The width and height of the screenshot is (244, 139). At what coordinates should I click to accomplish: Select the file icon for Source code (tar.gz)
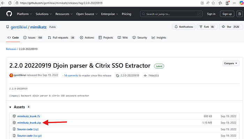pos(14,136)
